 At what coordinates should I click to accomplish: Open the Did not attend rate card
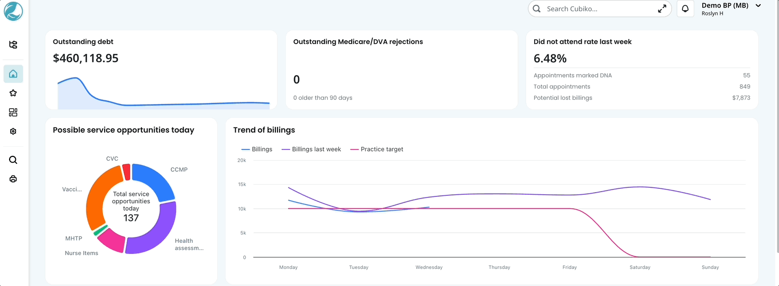point(642,69)
